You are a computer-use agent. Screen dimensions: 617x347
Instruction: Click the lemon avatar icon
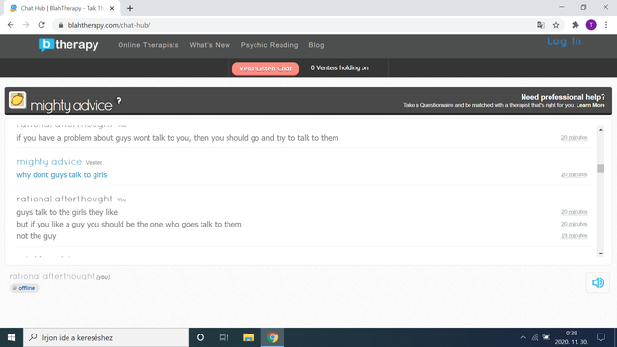(x=17, y=100)
